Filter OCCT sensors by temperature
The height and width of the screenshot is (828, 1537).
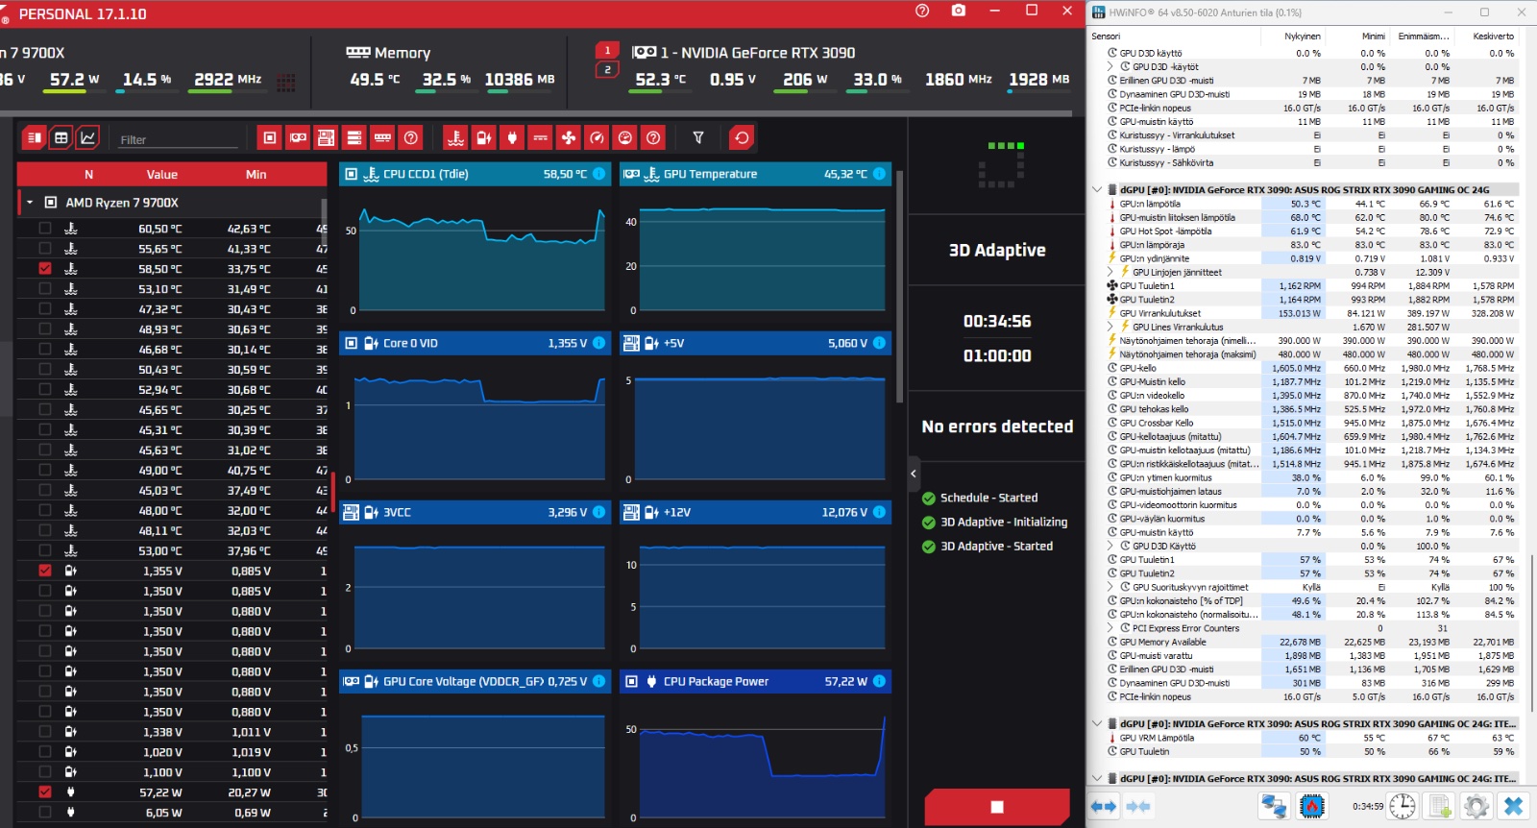456,138
